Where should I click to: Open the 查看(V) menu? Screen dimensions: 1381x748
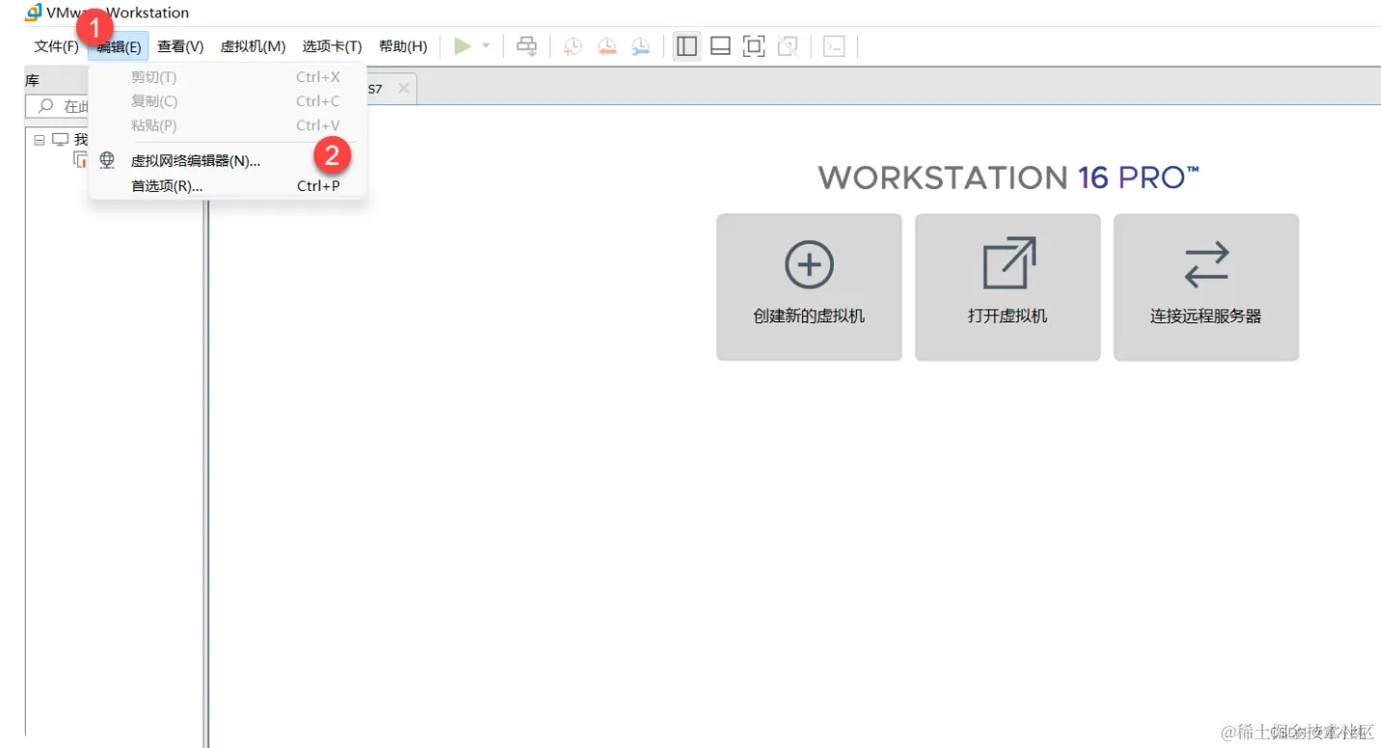click(180, 46)
